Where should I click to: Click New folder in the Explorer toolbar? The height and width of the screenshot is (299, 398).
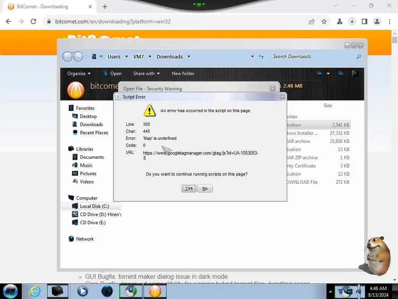point(183,74)
